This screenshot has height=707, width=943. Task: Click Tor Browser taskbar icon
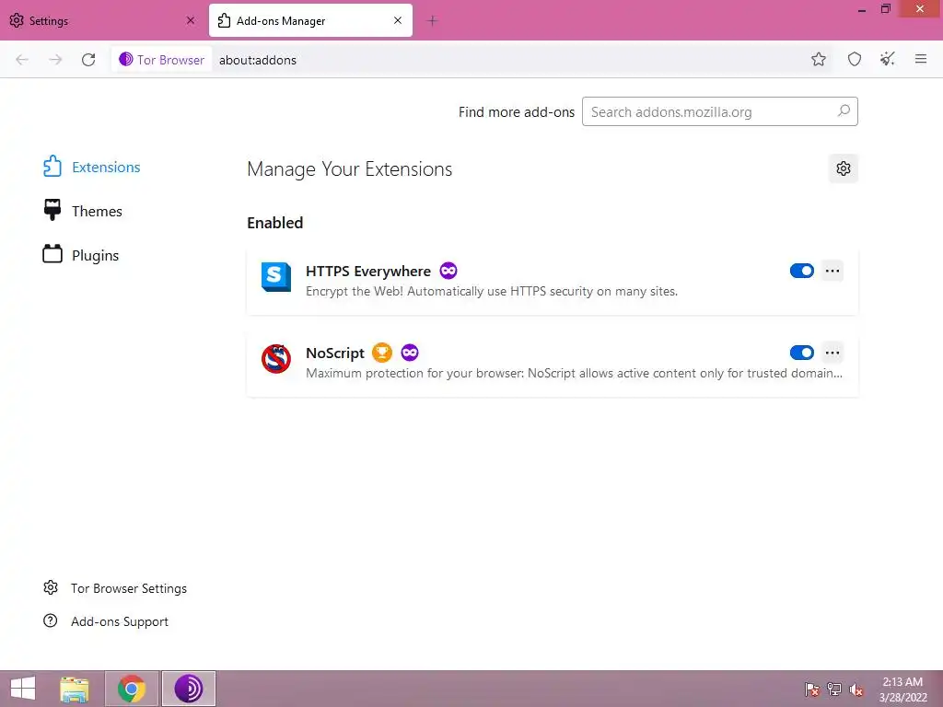pyautogui.click(x=188, y=689)
